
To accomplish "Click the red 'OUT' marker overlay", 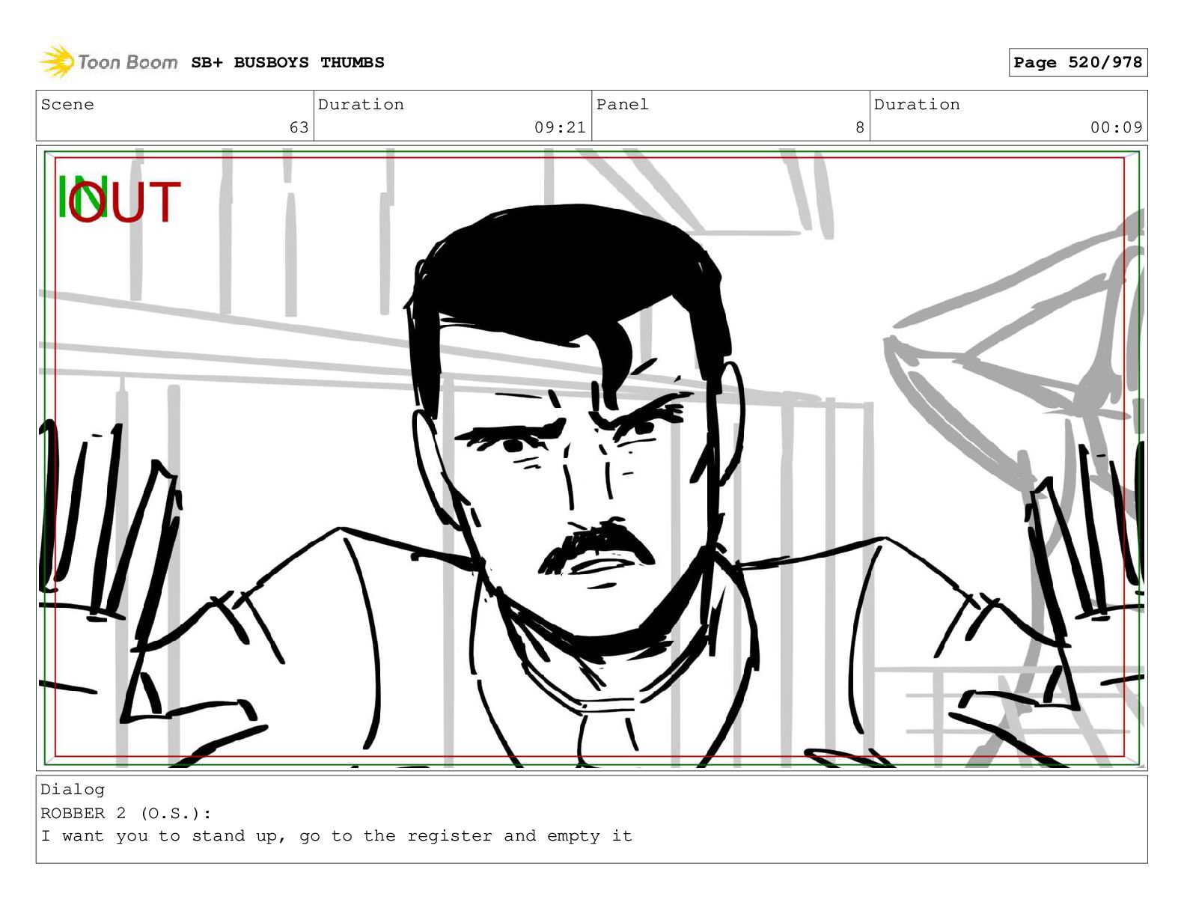I will (125, 202).
